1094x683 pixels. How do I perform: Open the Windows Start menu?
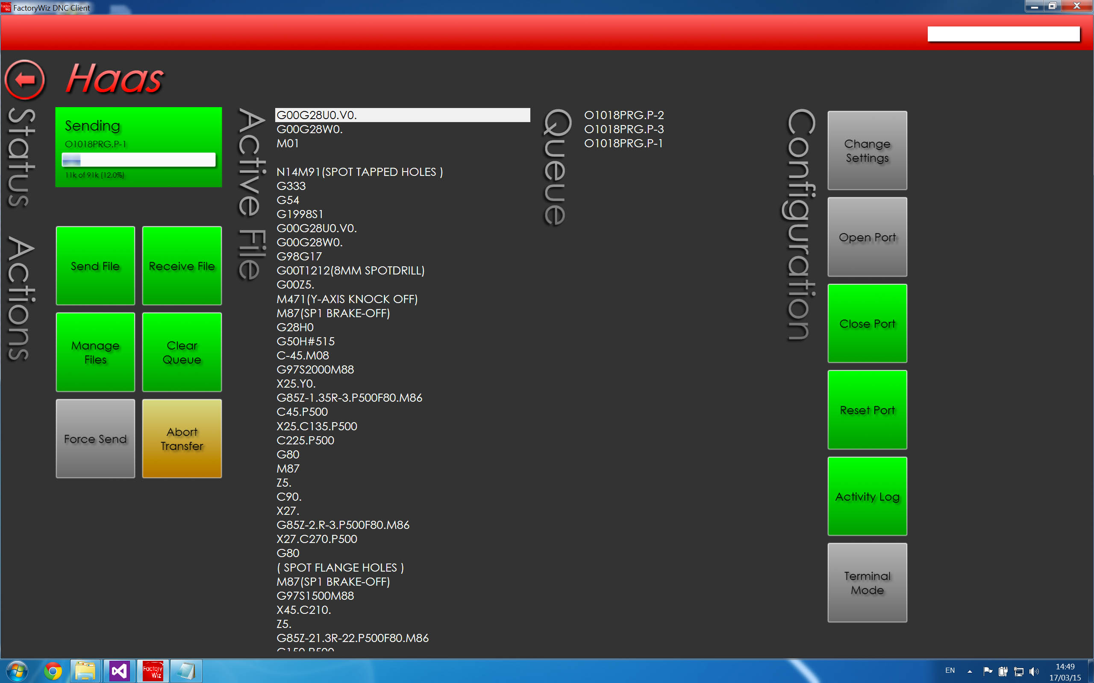(x=16, y=671)
